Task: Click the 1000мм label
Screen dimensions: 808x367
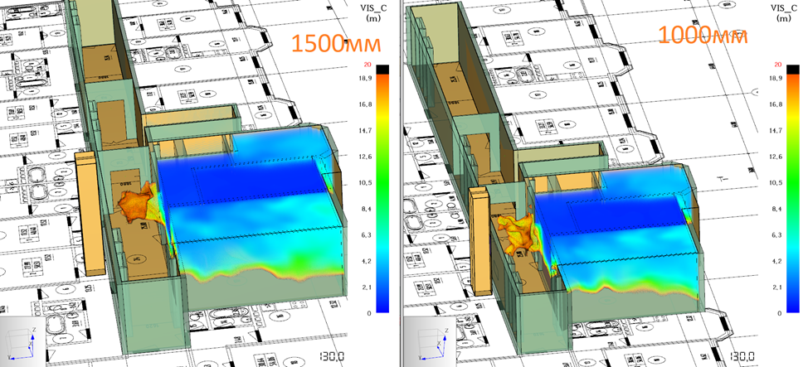Action: click(703, 36)
